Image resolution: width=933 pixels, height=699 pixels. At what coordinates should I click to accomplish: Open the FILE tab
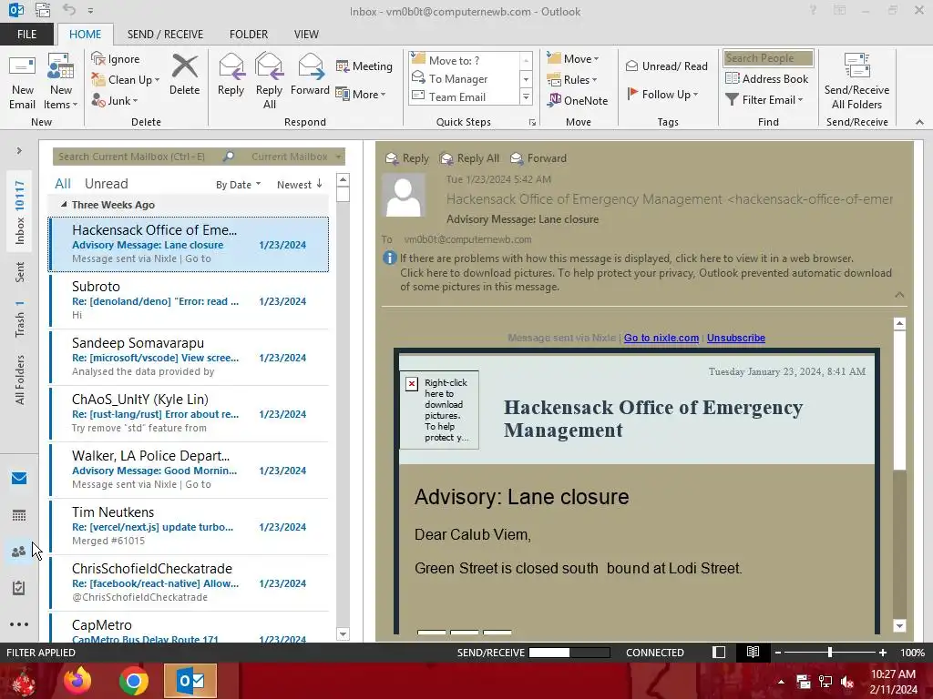pyautogui.click(x=26, y=35)
